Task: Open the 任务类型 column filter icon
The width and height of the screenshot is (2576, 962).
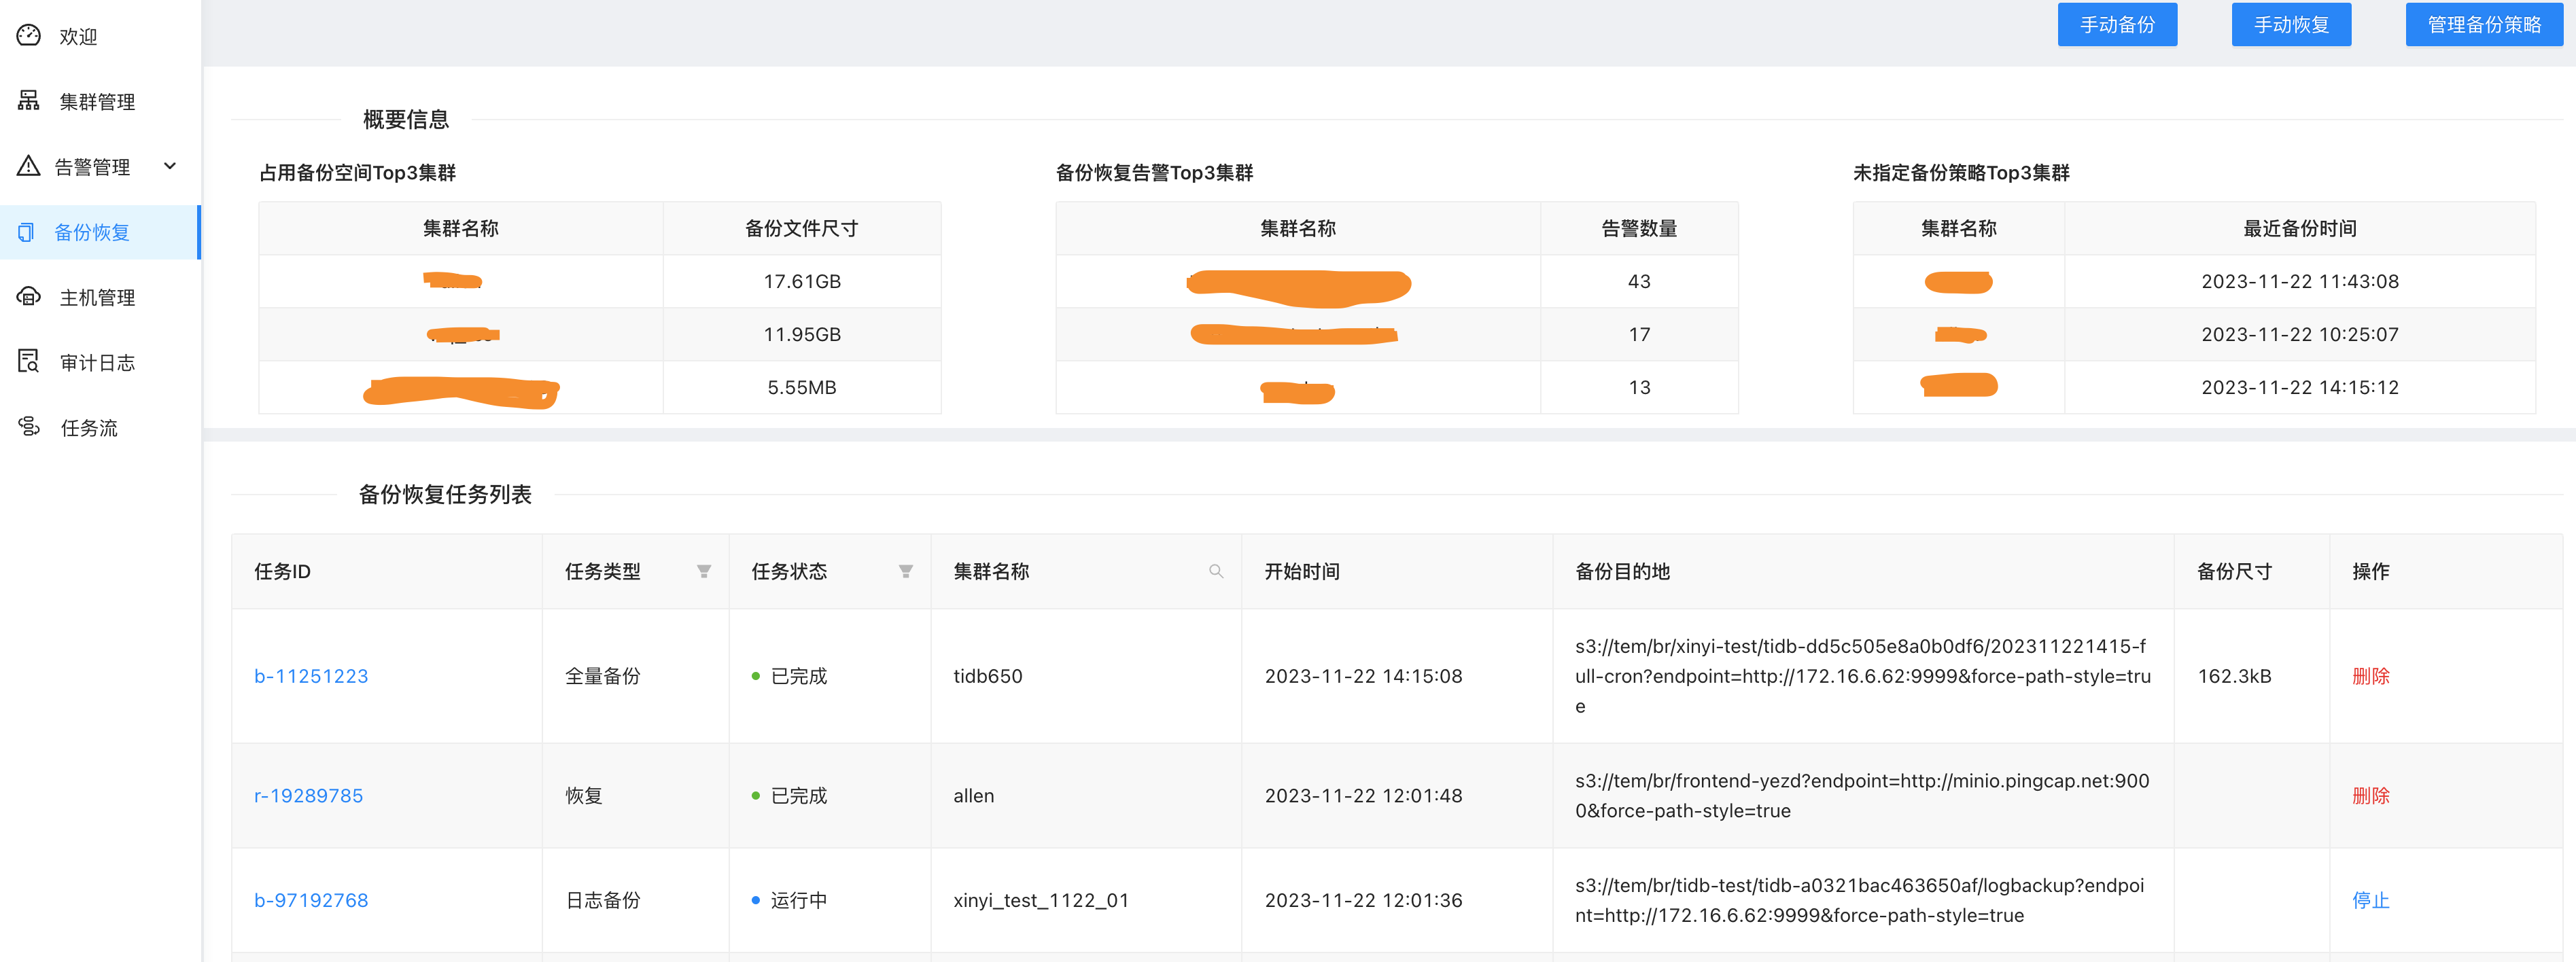Action: click(x=704, y=571)
